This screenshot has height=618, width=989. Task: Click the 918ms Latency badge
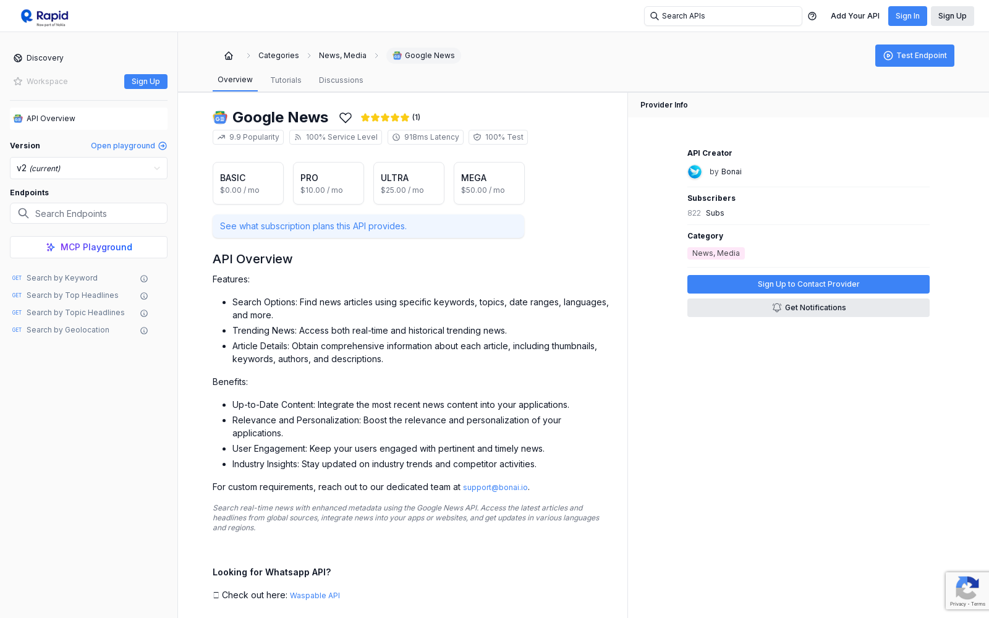[x=425, y=137]
